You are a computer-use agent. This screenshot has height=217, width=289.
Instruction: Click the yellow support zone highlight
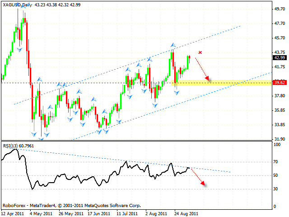click(x=226, y=83)
